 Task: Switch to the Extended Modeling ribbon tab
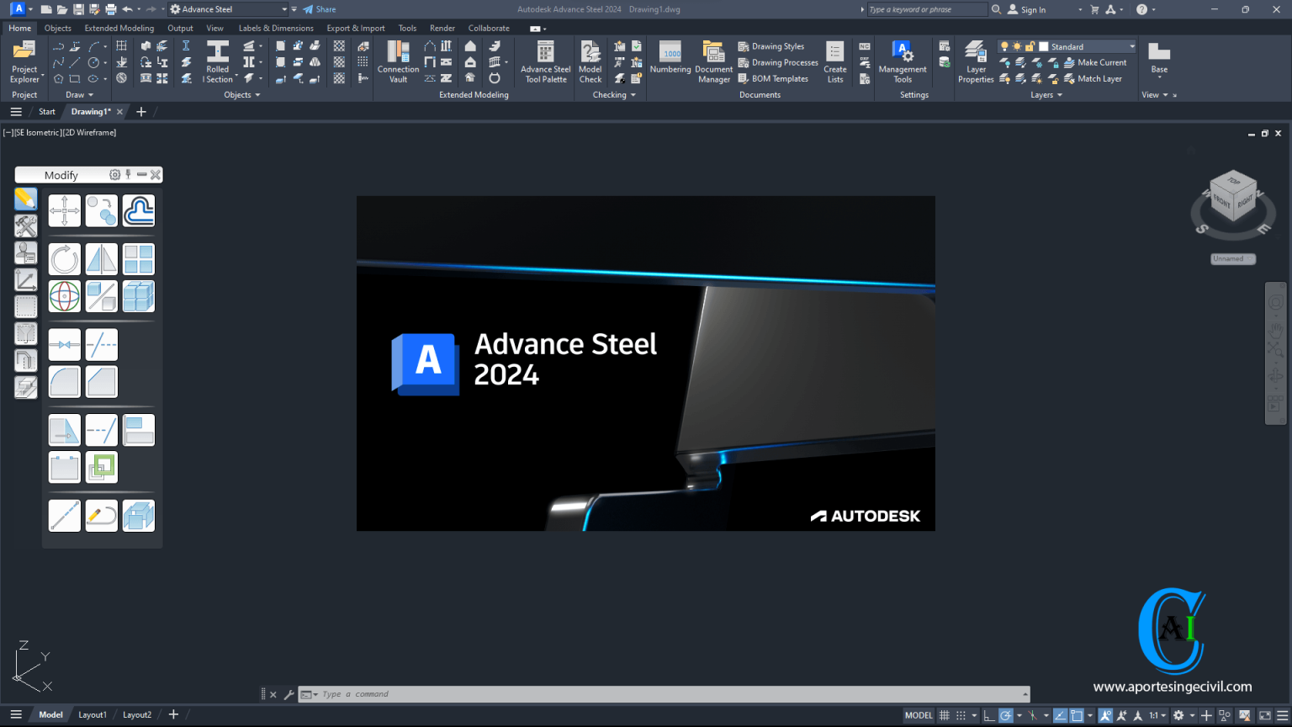[119, 28]
